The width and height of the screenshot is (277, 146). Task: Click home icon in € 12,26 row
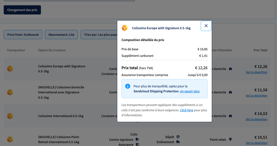coord(230,69)
